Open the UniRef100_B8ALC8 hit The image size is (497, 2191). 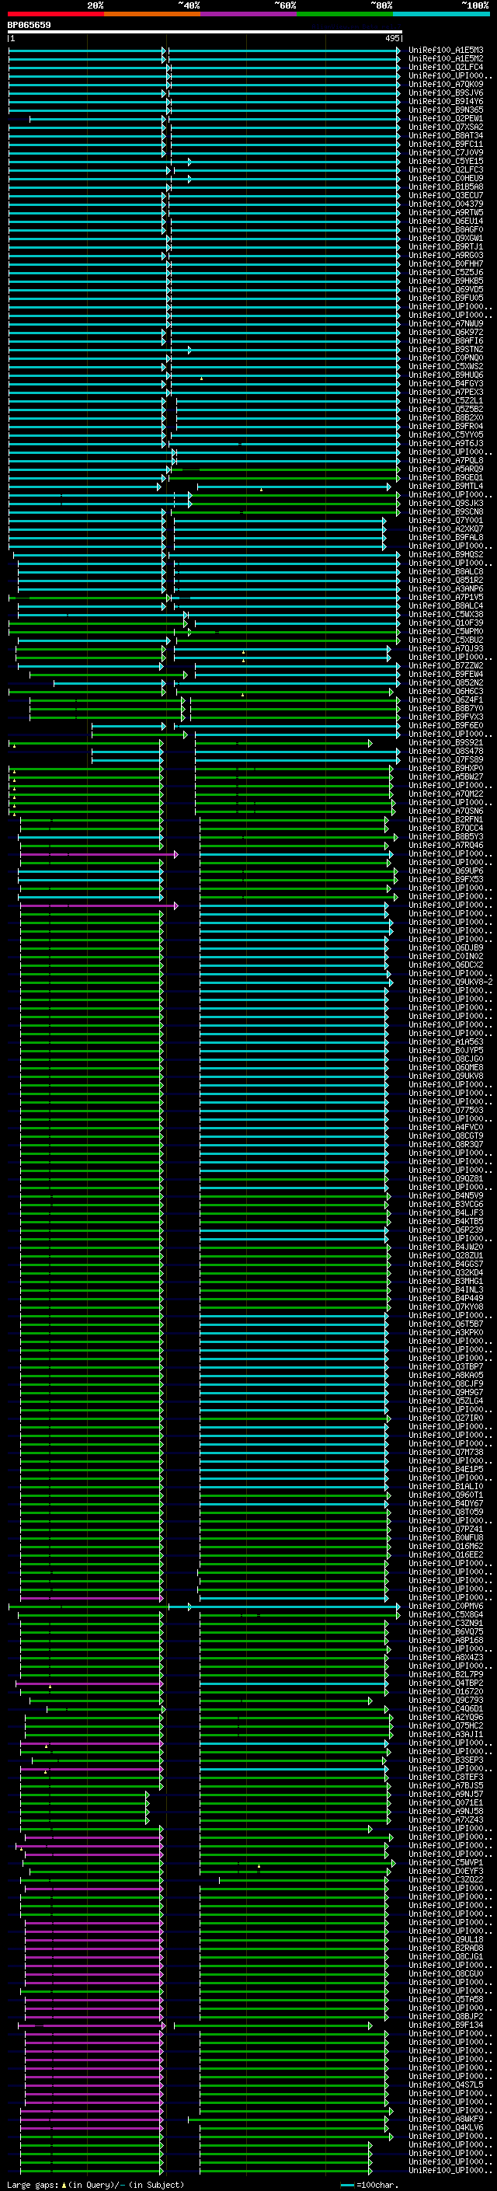tap(446, 571)
